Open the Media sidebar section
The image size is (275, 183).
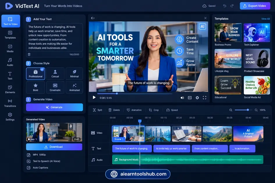[x=10, y=48]
